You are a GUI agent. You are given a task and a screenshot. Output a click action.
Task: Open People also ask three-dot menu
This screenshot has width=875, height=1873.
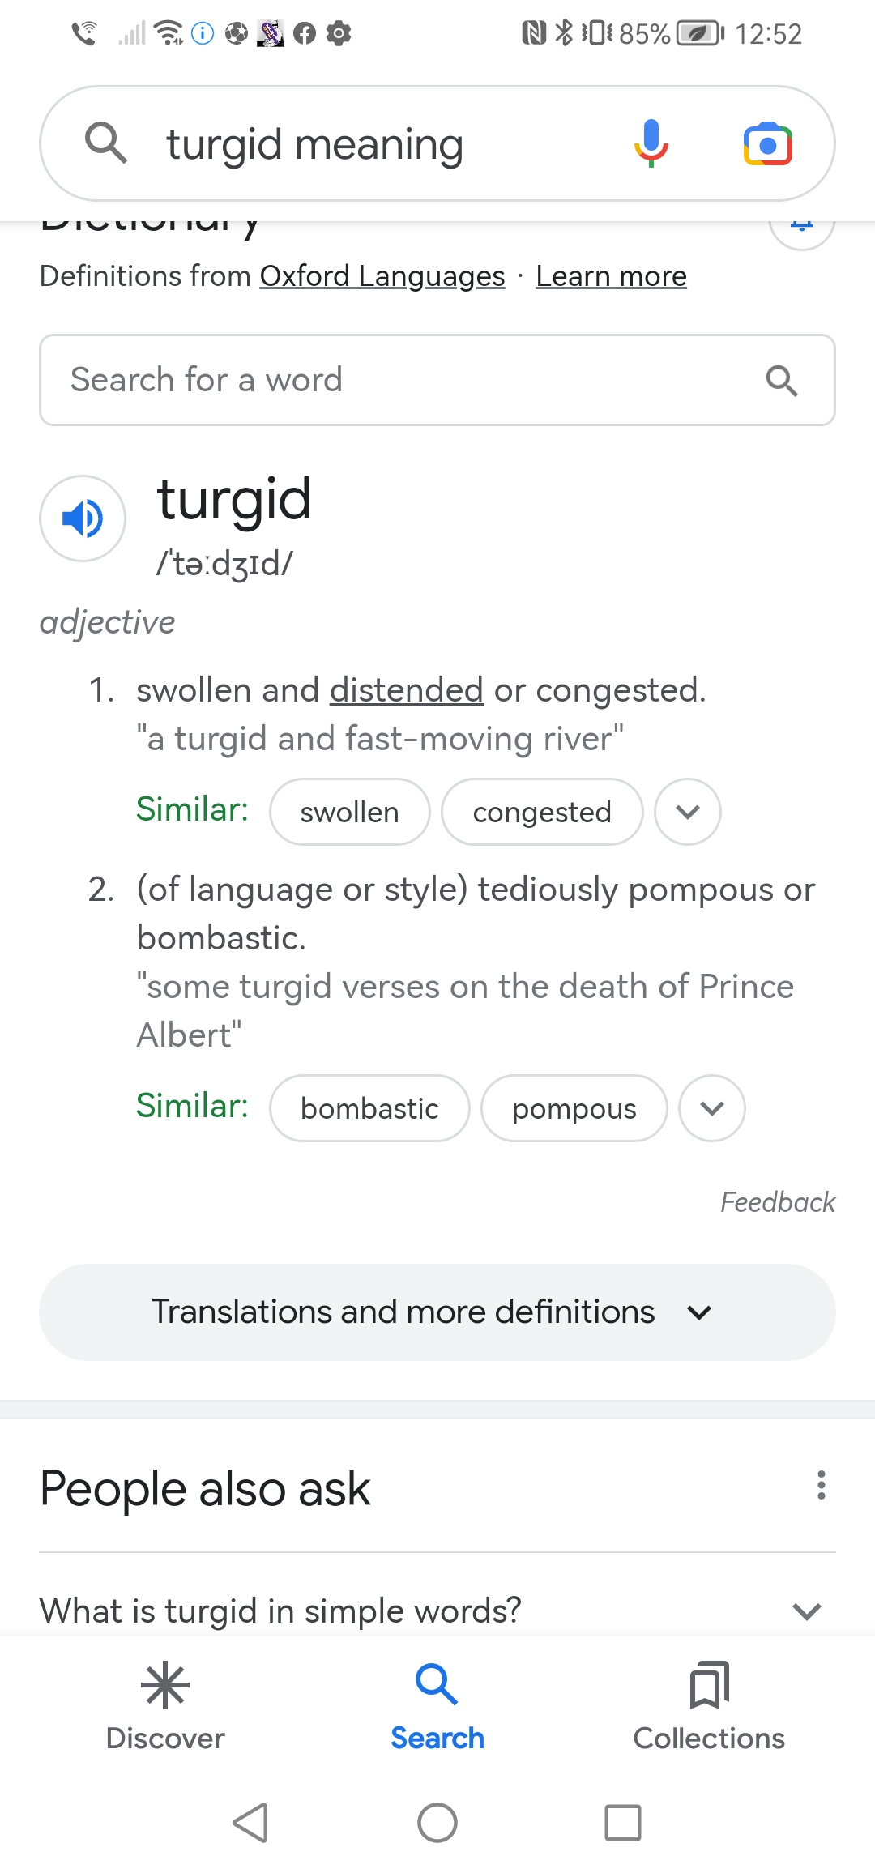[822, 1486]
